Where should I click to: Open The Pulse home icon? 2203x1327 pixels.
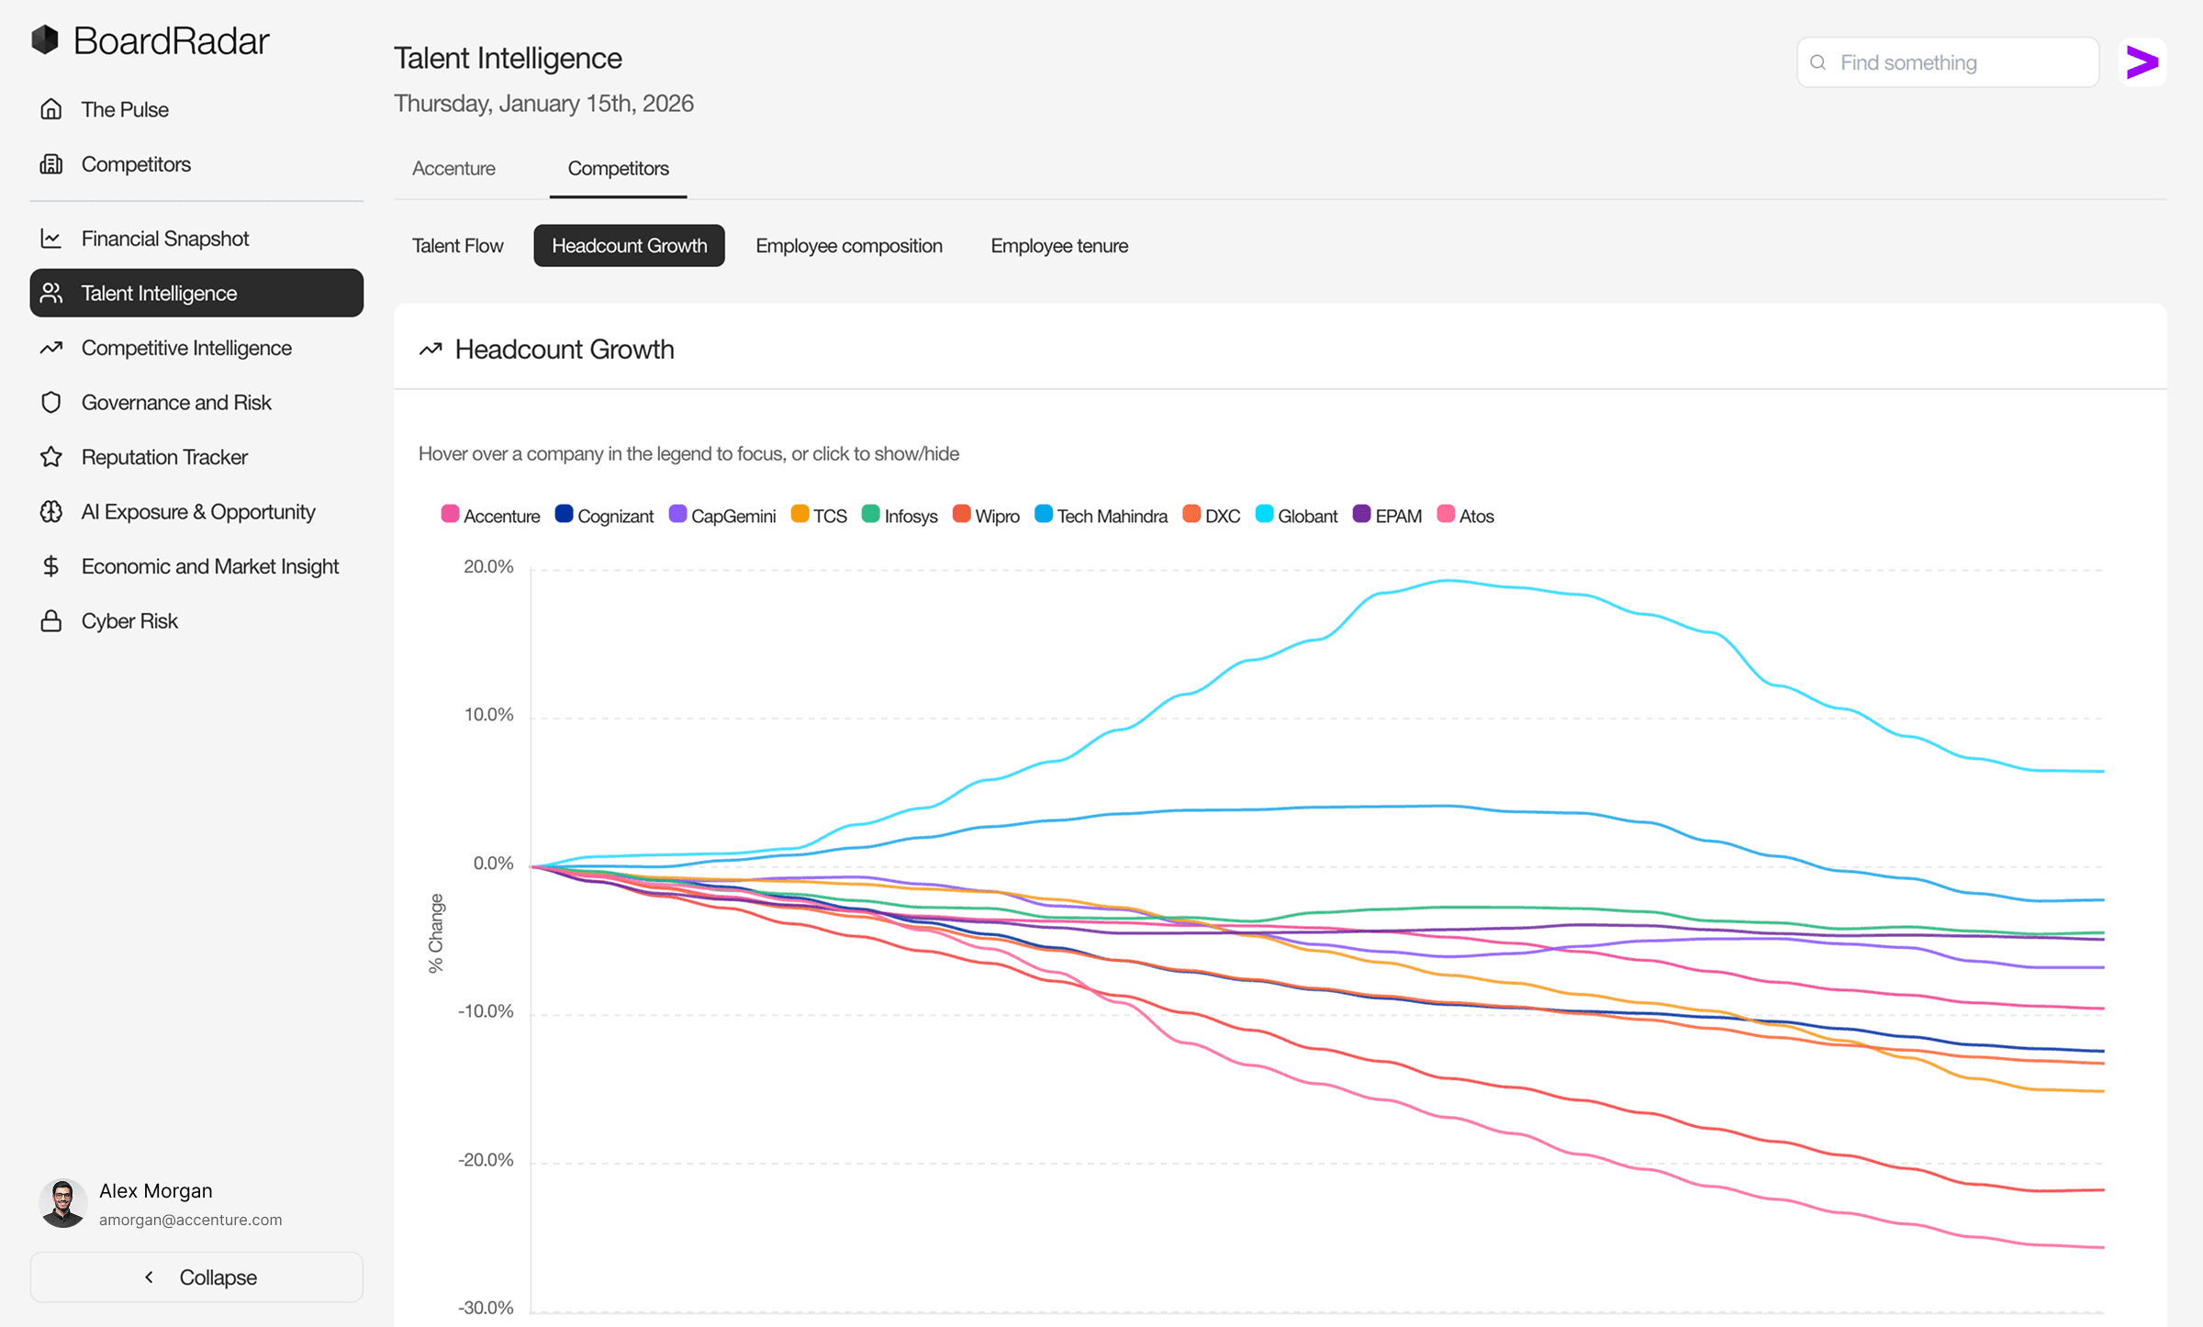pos(51,109)
